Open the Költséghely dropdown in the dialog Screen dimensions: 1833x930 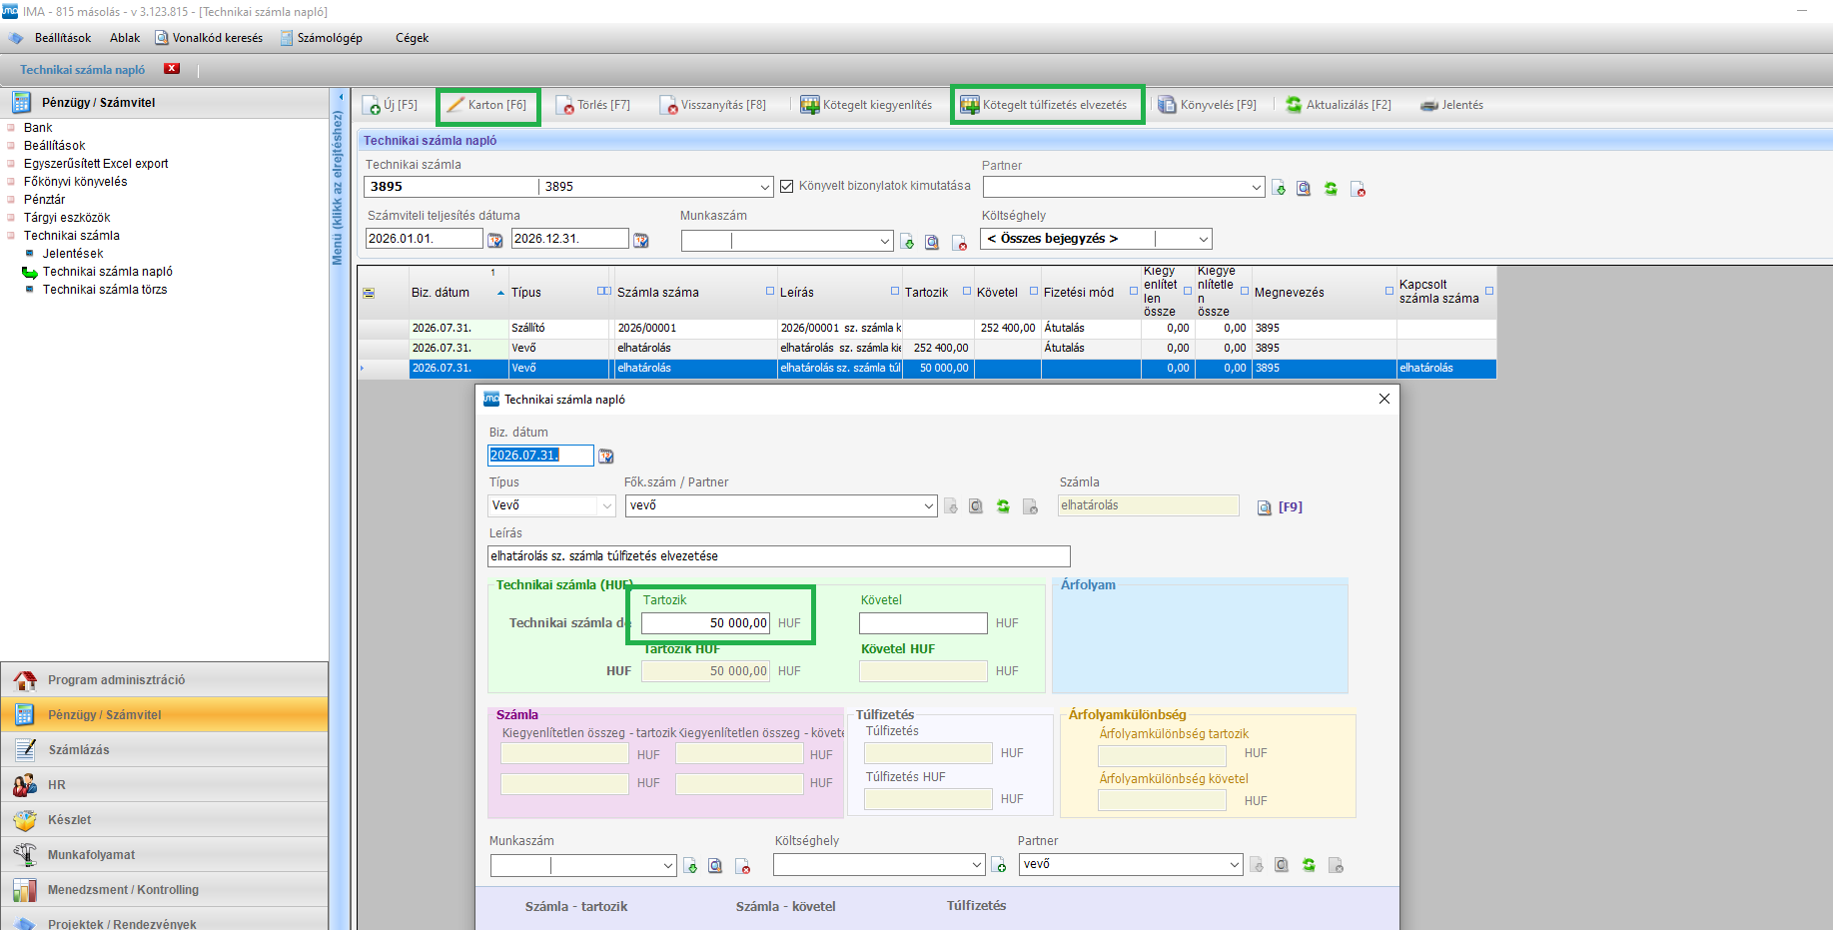coord(977,865)
